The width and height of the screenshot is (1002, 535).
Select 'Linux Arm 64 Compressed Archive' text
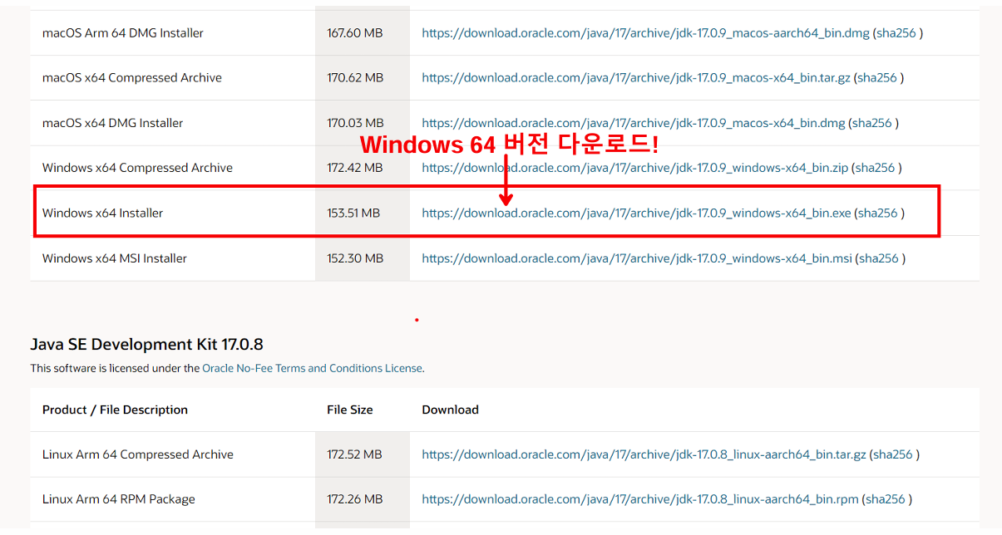pyautogui.click(x=138, y=454)
